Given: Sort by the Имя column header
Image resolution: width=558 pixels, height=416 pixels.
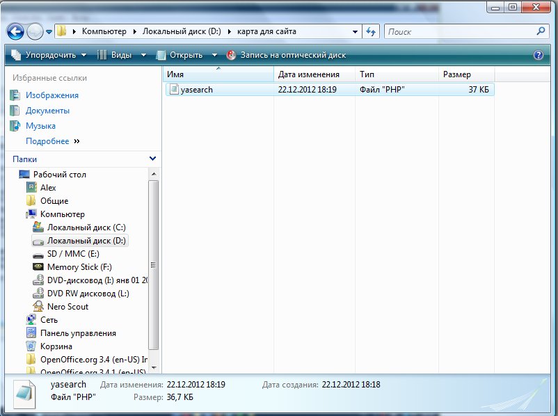Looking at the screenshot, I should (x=218, y=74).
